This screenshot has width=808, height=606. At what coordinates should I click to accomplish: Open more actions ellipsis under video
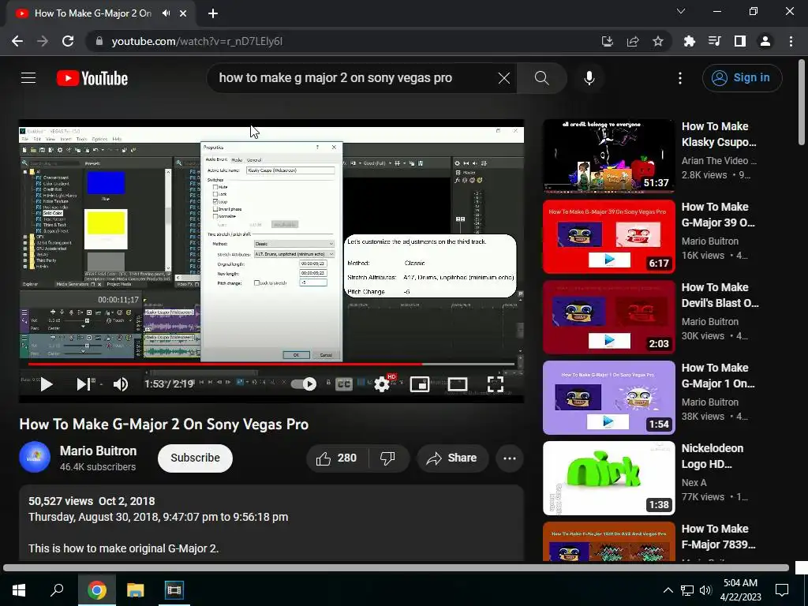pyautogui.click(x=510, y=458)
